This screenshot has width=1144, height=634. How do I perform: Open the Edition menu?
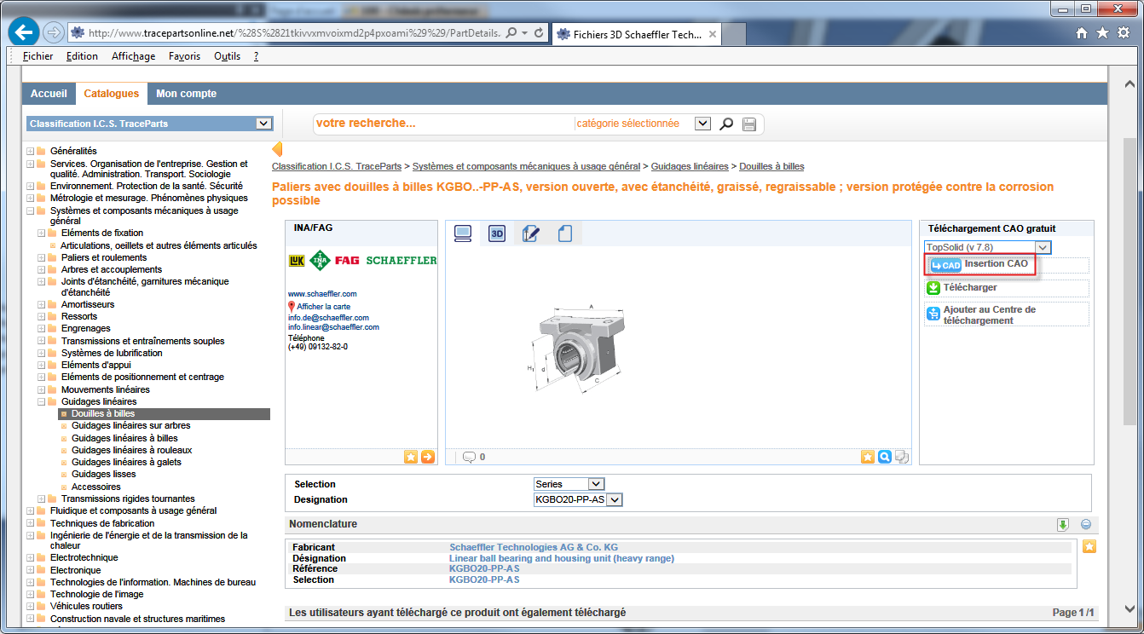tap(82, 56)
